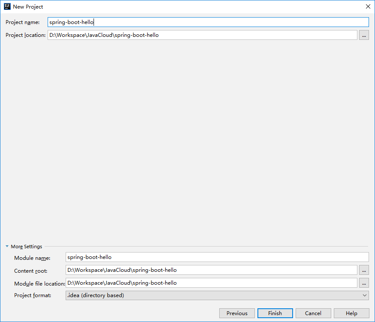Viewport: 375px width, 322px height.
Task: Focus the Project location text field
Action: tap(202, 35)
